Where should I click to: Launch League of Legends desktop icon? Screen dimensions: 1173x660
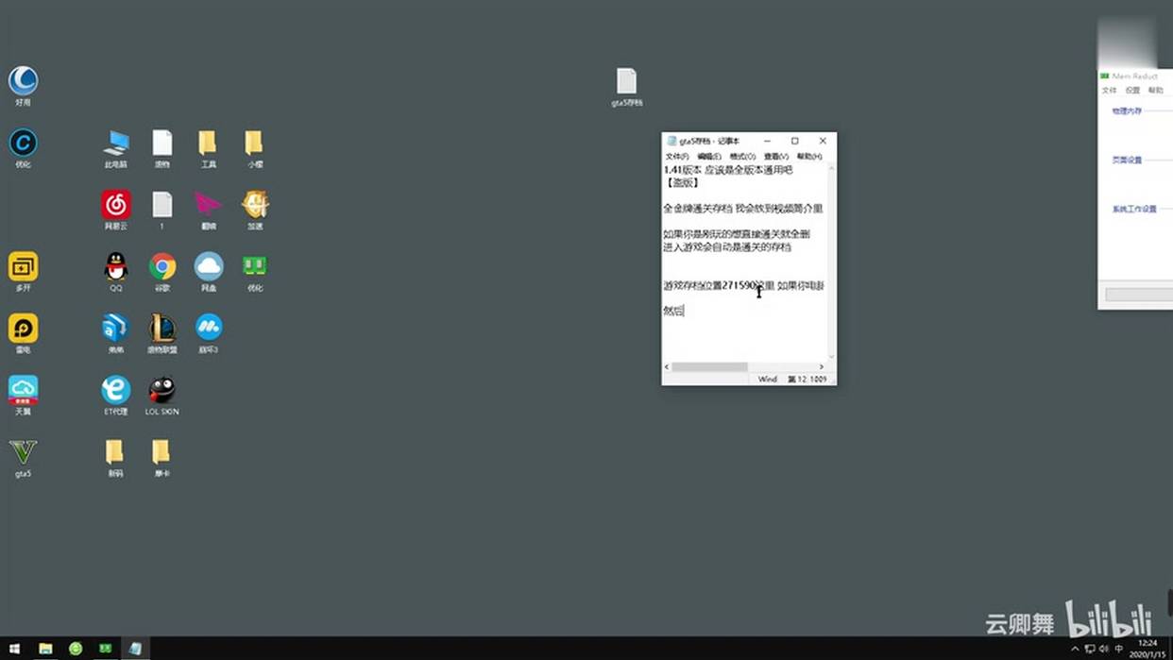(x=162, y=329)
